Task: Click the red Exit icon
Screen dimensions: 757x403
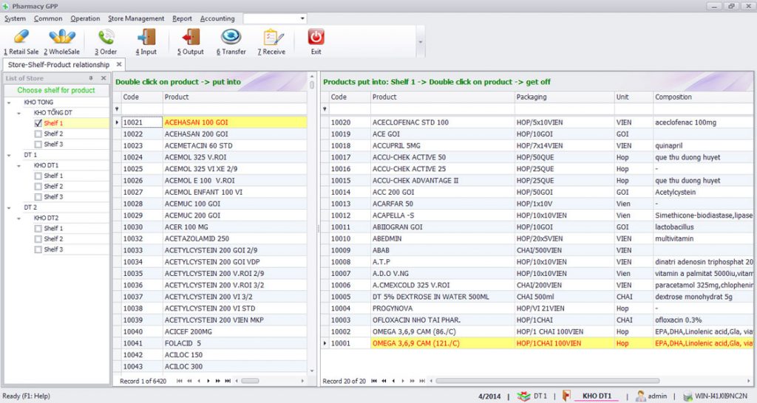Action: point(316,38)
